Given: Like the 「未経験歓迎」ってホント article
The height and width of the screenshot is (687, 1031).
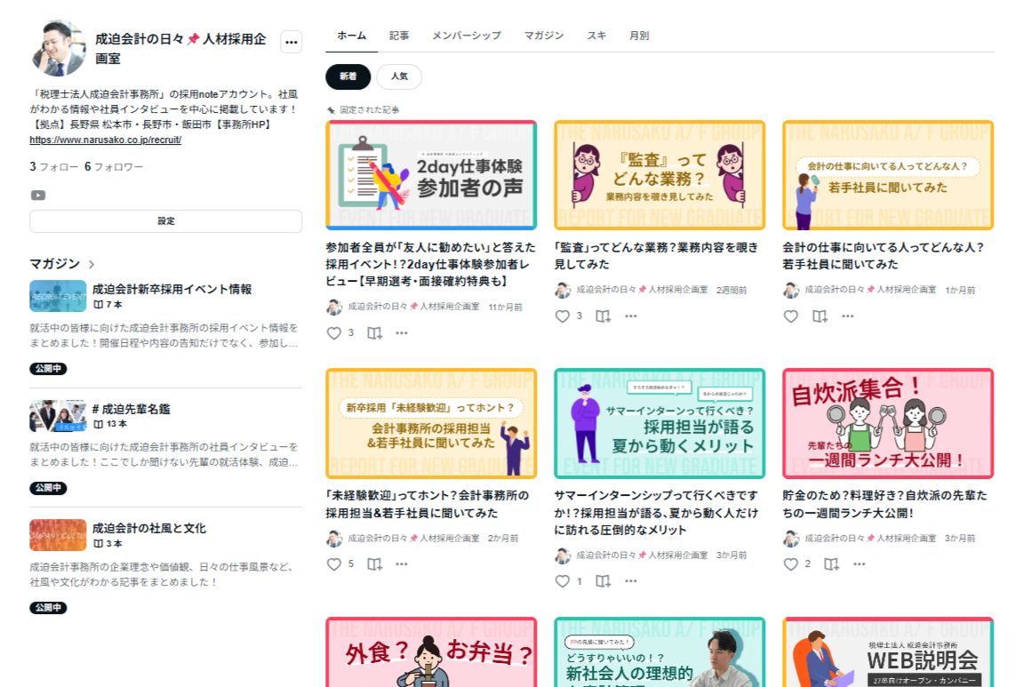Looking at the screenshot, I should [x=334, y=564].
